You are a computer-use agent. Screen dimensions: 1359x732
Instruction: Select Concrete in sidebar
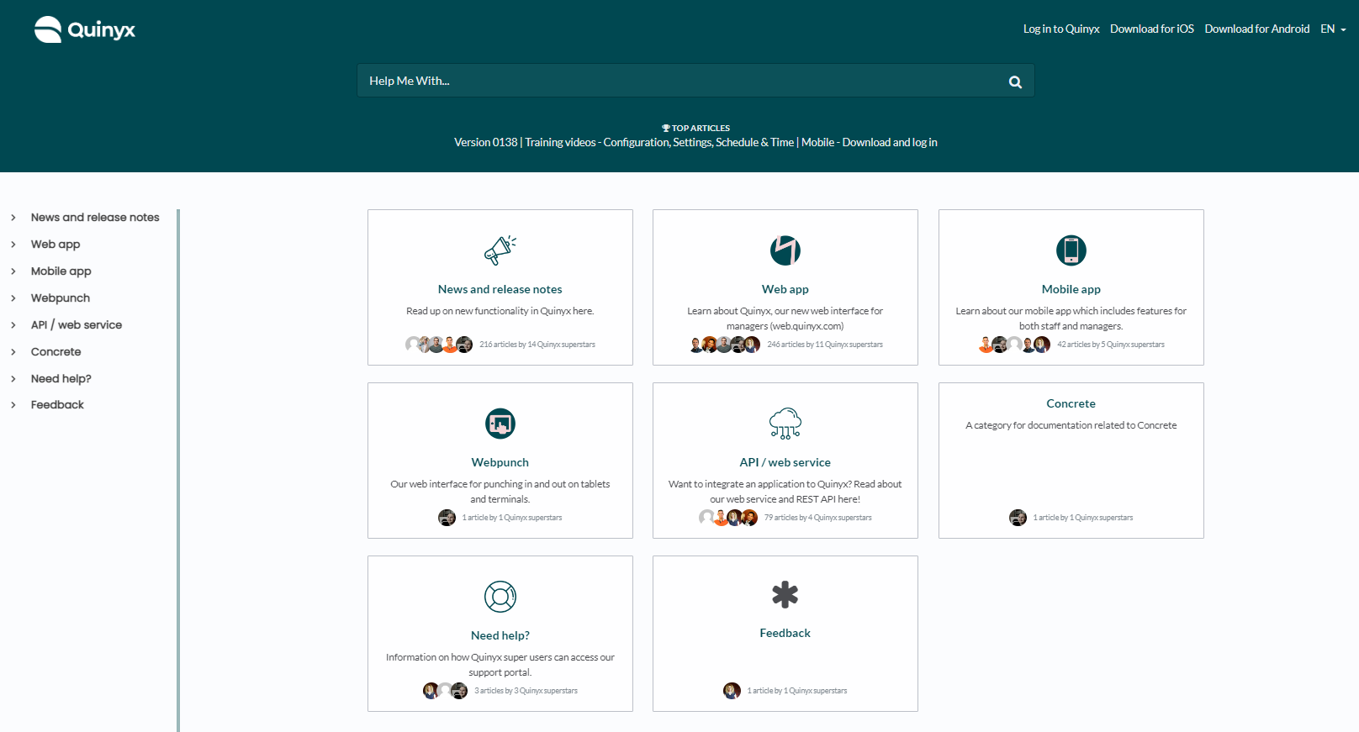coord(56,352)
